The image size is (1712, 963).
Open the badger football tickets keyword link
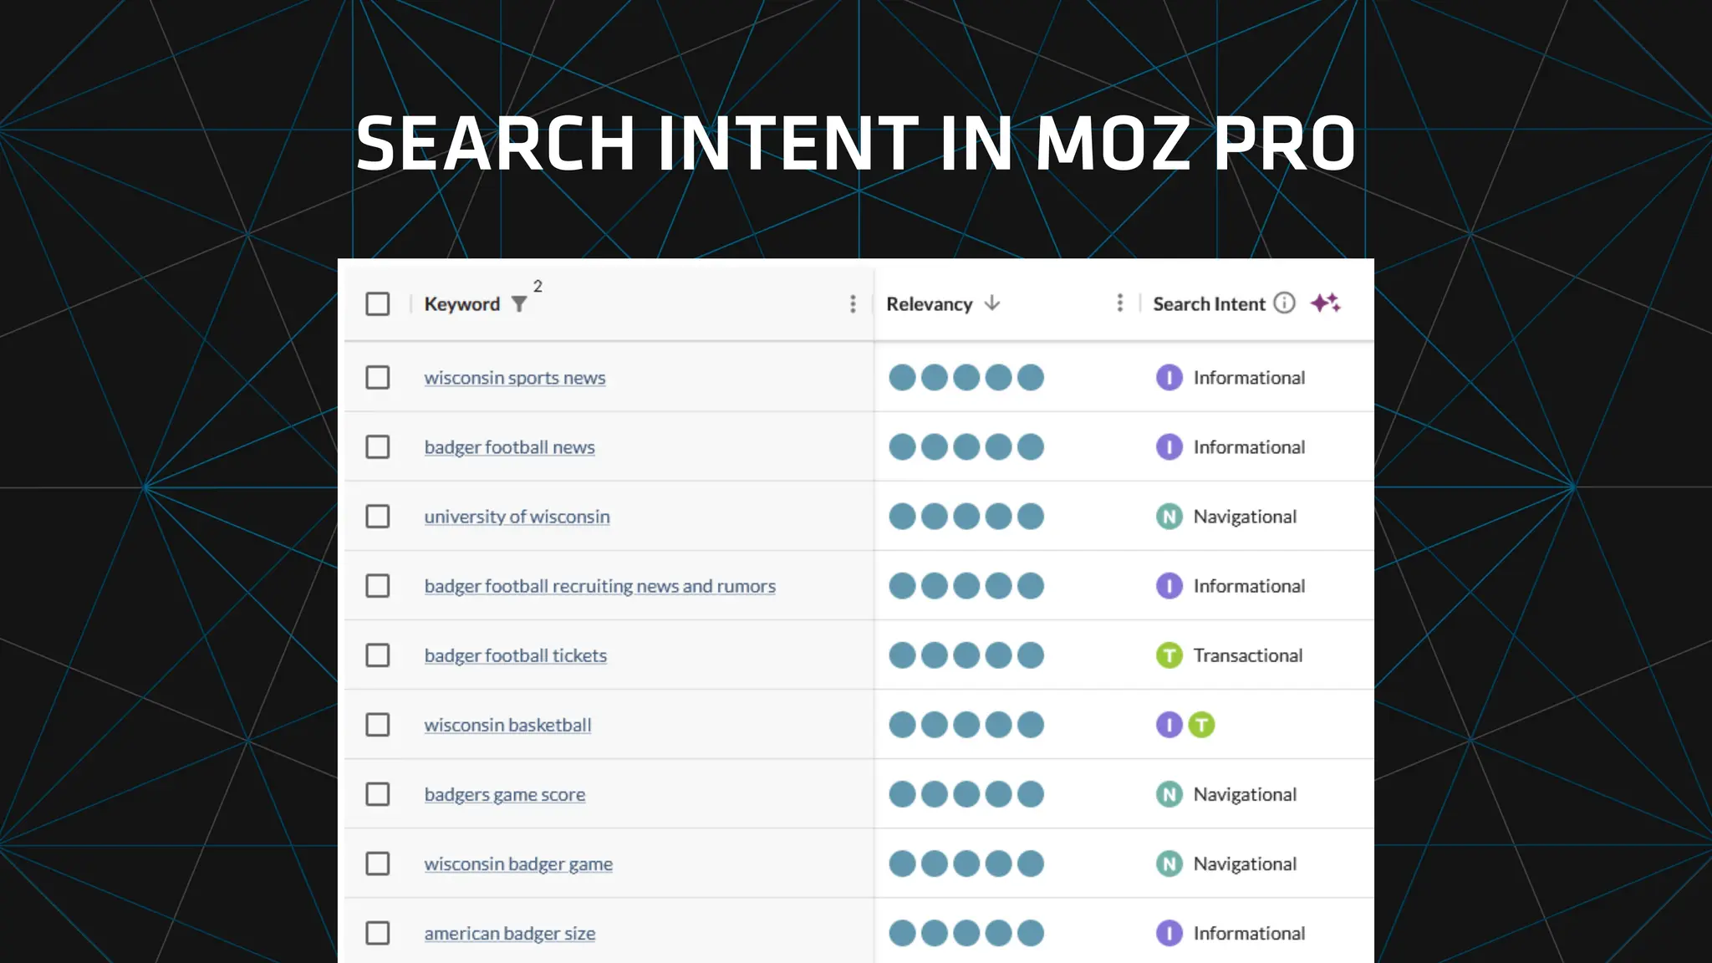click(x=516, y=655)
